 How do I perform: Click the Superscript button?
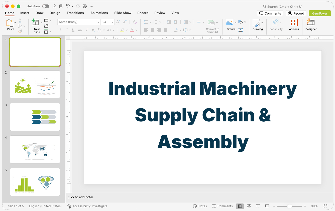[x=87, y=30]
